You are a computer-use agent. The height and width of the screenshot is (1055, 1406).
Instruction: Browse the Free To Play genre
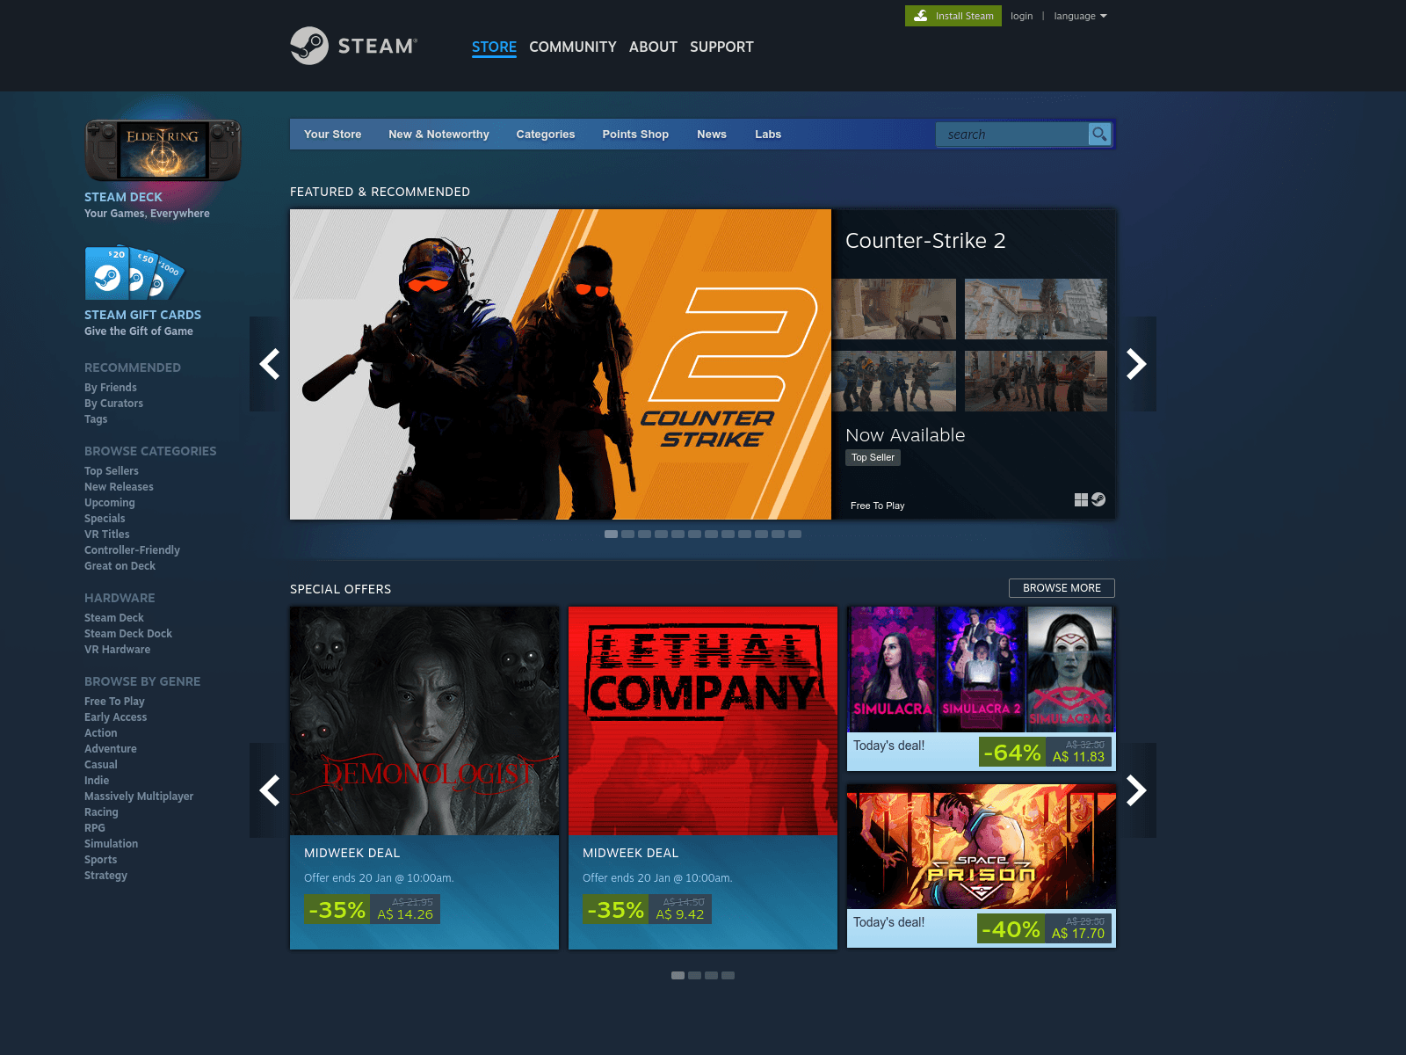(x=114, y=702)
